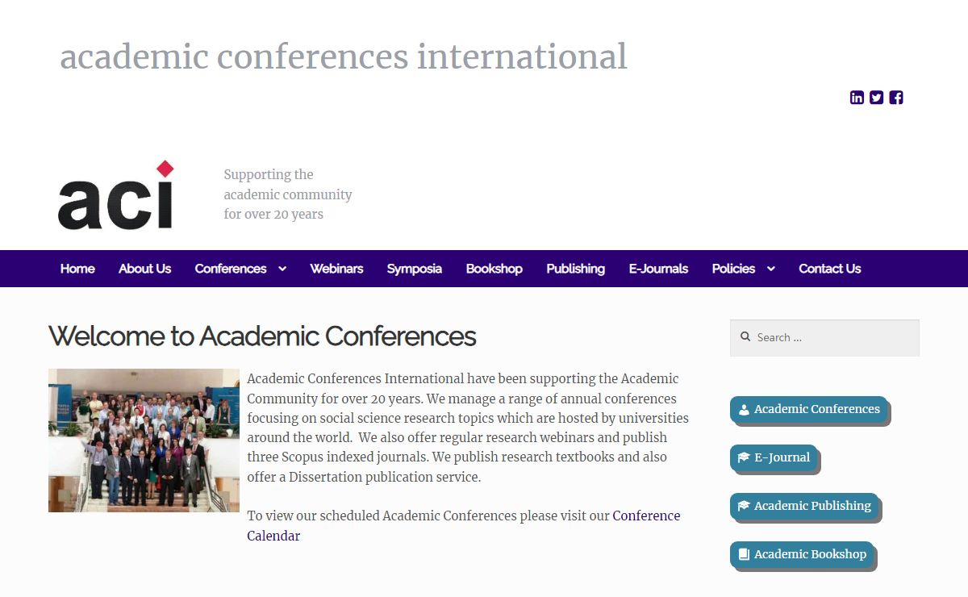The width and height of the screenshot is (968, 597).
Task: Click the Academic Bookshop sidebar button
Action: [803, 555]
